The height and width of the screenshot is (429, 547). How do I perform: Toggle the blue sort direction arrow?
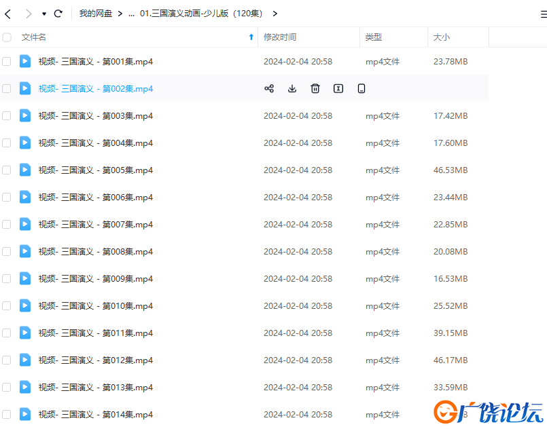click(251, 37)
